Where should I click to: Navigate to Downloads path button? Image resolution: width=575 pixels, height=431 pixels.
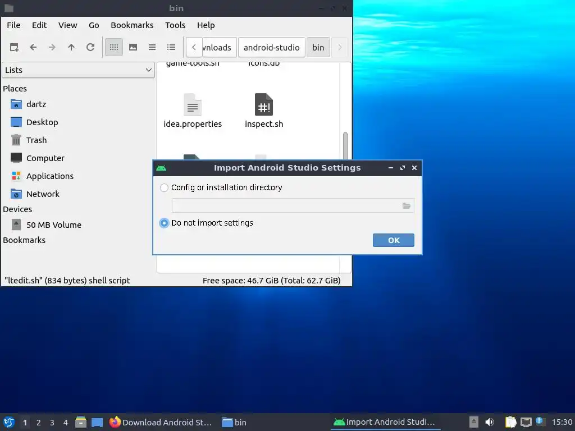coord(219,47)
